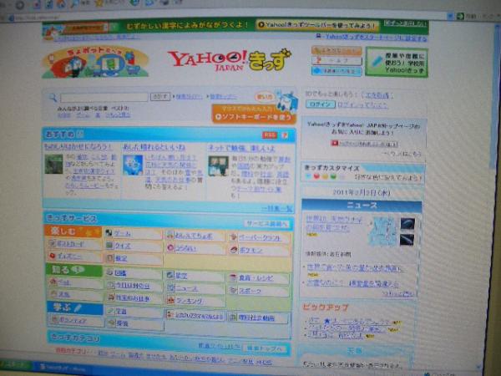501x376 pixels.
Task: Choose the yellow theme color circle
Action: tap(326, 176)
